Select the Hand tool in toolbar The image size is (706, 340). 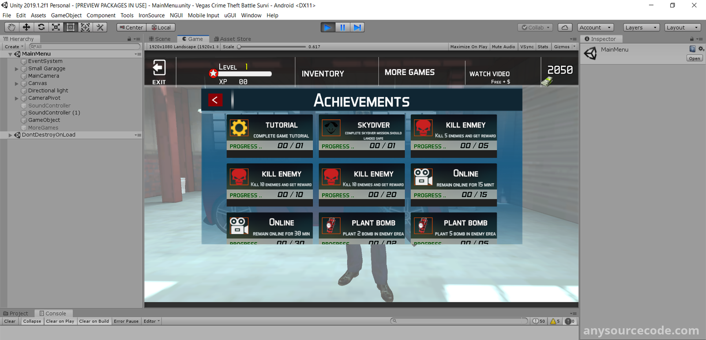click(11, 27)
